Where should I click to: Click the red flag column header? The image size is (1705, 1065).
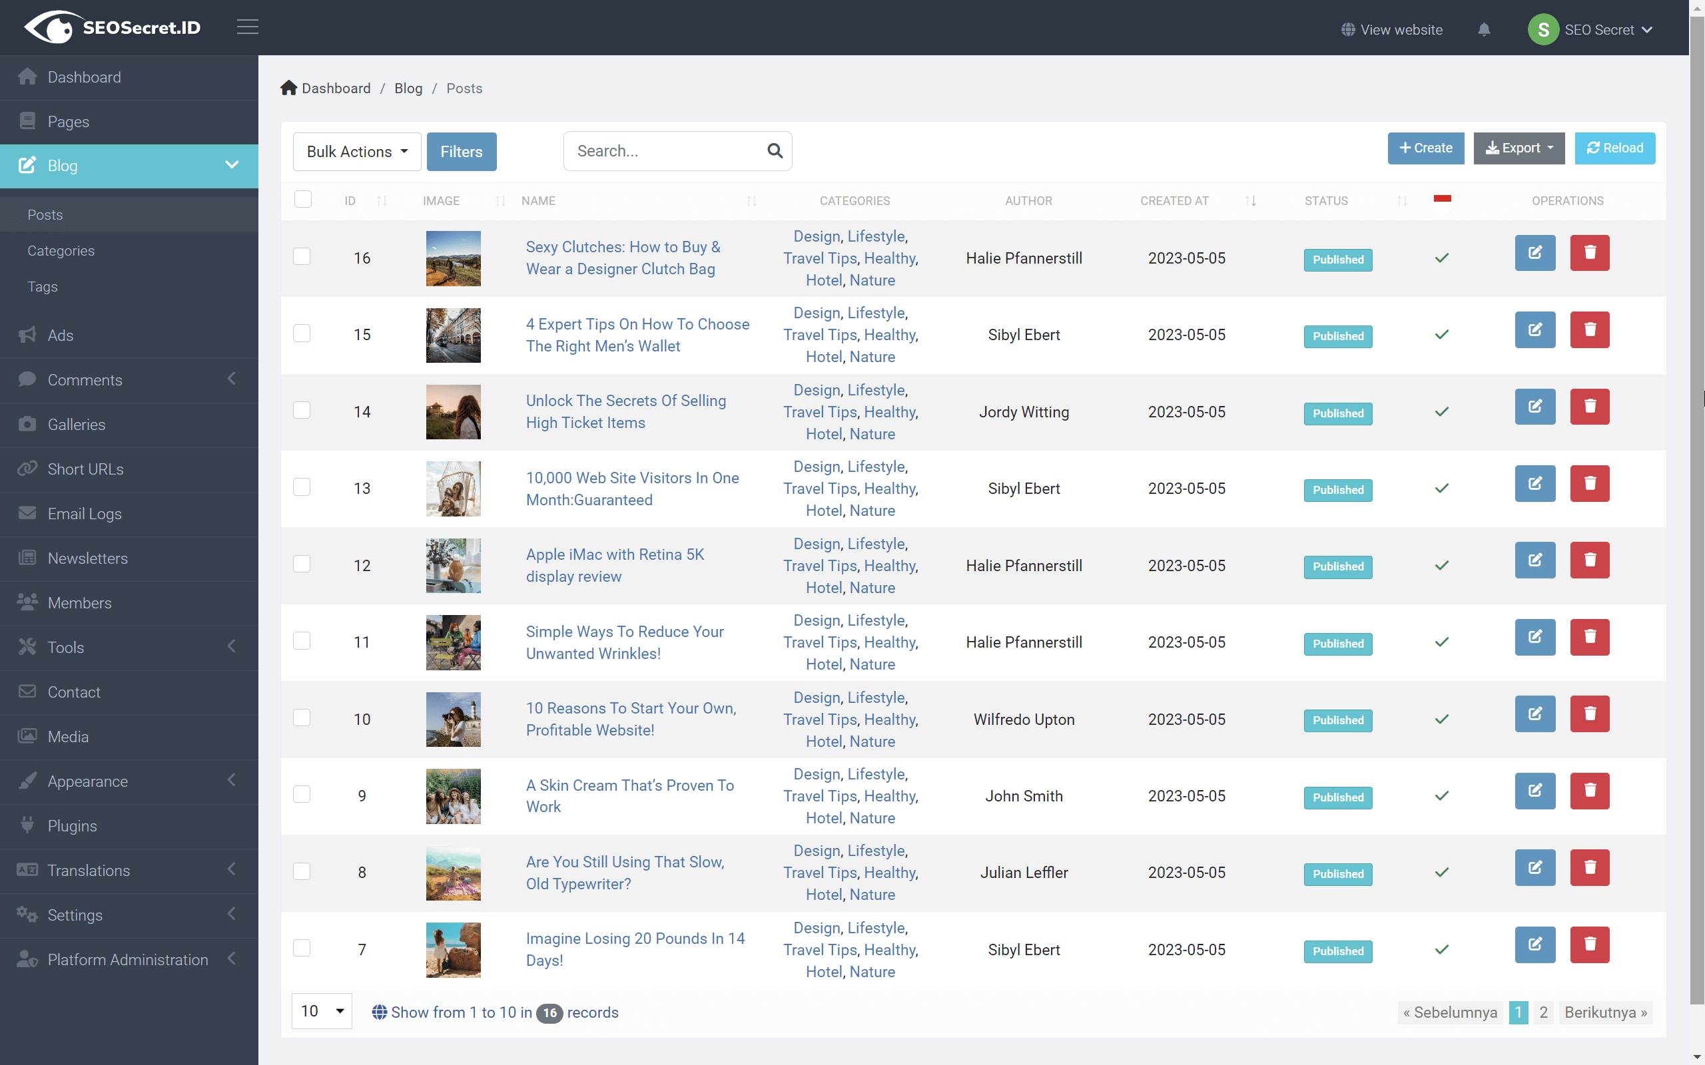click(x=1441, y=199)
